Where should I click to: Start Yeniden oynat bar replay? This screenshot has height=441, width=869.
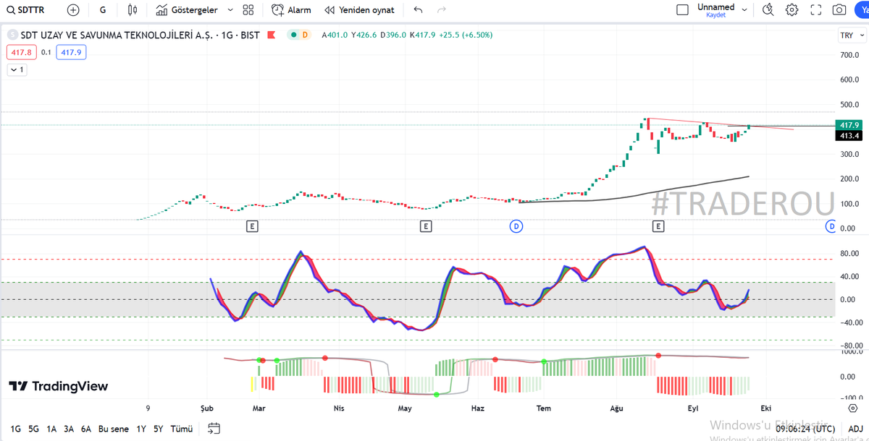(360, 10)
